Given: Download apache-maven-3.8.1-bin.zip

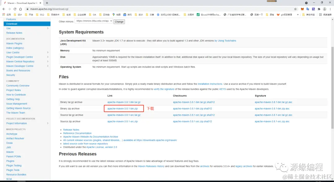Looking at the screenshot, I should click(x=122, y=109).
